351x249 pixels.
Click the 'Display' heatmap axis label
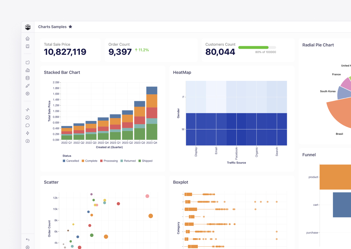click(196, 152)
